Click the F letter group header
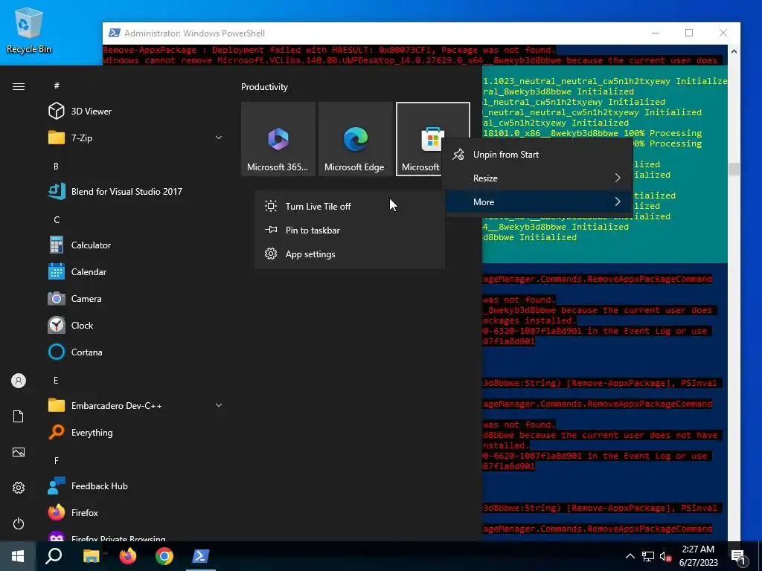The width and height of the screenshot is (762, 571). [57, 460]
